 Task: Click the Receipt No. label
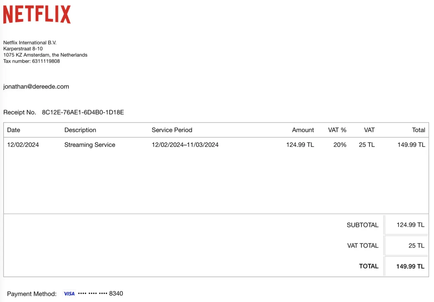click(20, 112)
